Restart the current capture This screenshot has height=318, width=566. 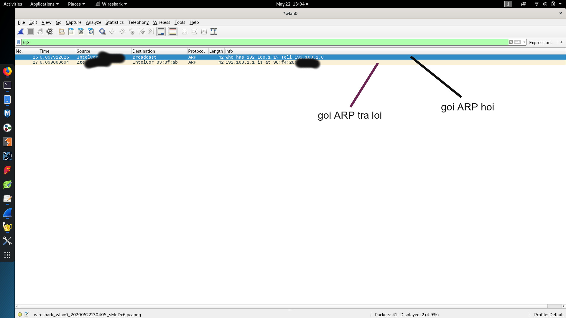[x=40, y=32]
